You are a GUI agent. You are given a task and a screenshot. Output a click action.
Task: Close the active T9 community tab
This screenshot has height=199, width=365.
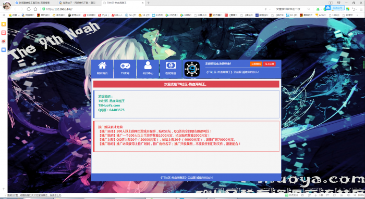[143, 3]
